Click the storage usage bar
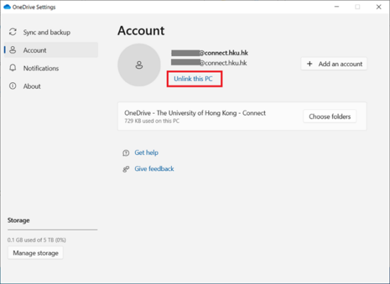Viewport: 390px width, 284px height. click(x=53, y=230)
